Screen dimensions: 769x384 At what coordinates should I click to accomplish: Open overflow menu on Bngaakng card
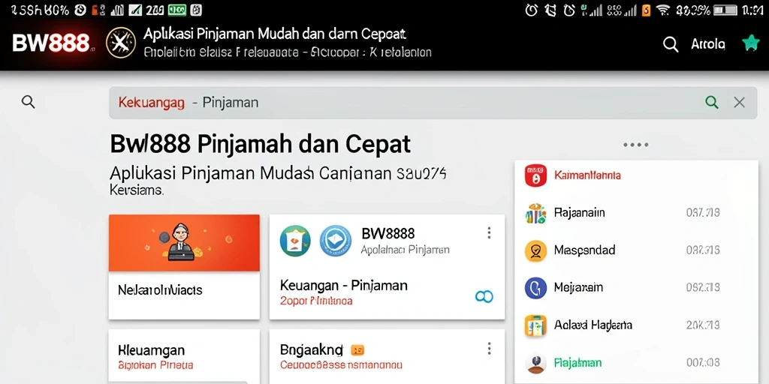click(x=488, y=349)
